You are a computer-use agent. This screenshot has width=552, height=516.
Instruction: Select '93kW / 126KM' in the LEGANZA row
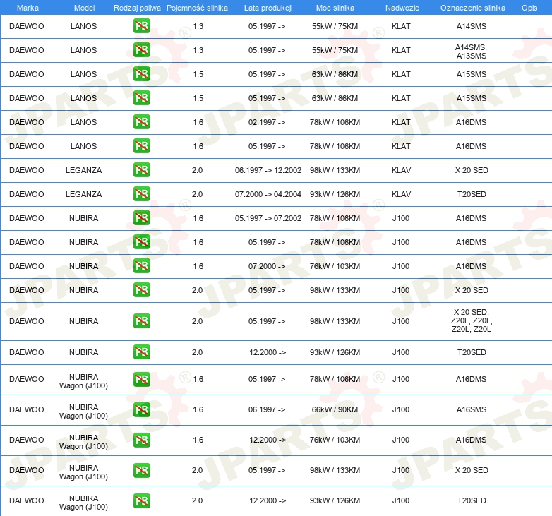[x=335, y=194]
